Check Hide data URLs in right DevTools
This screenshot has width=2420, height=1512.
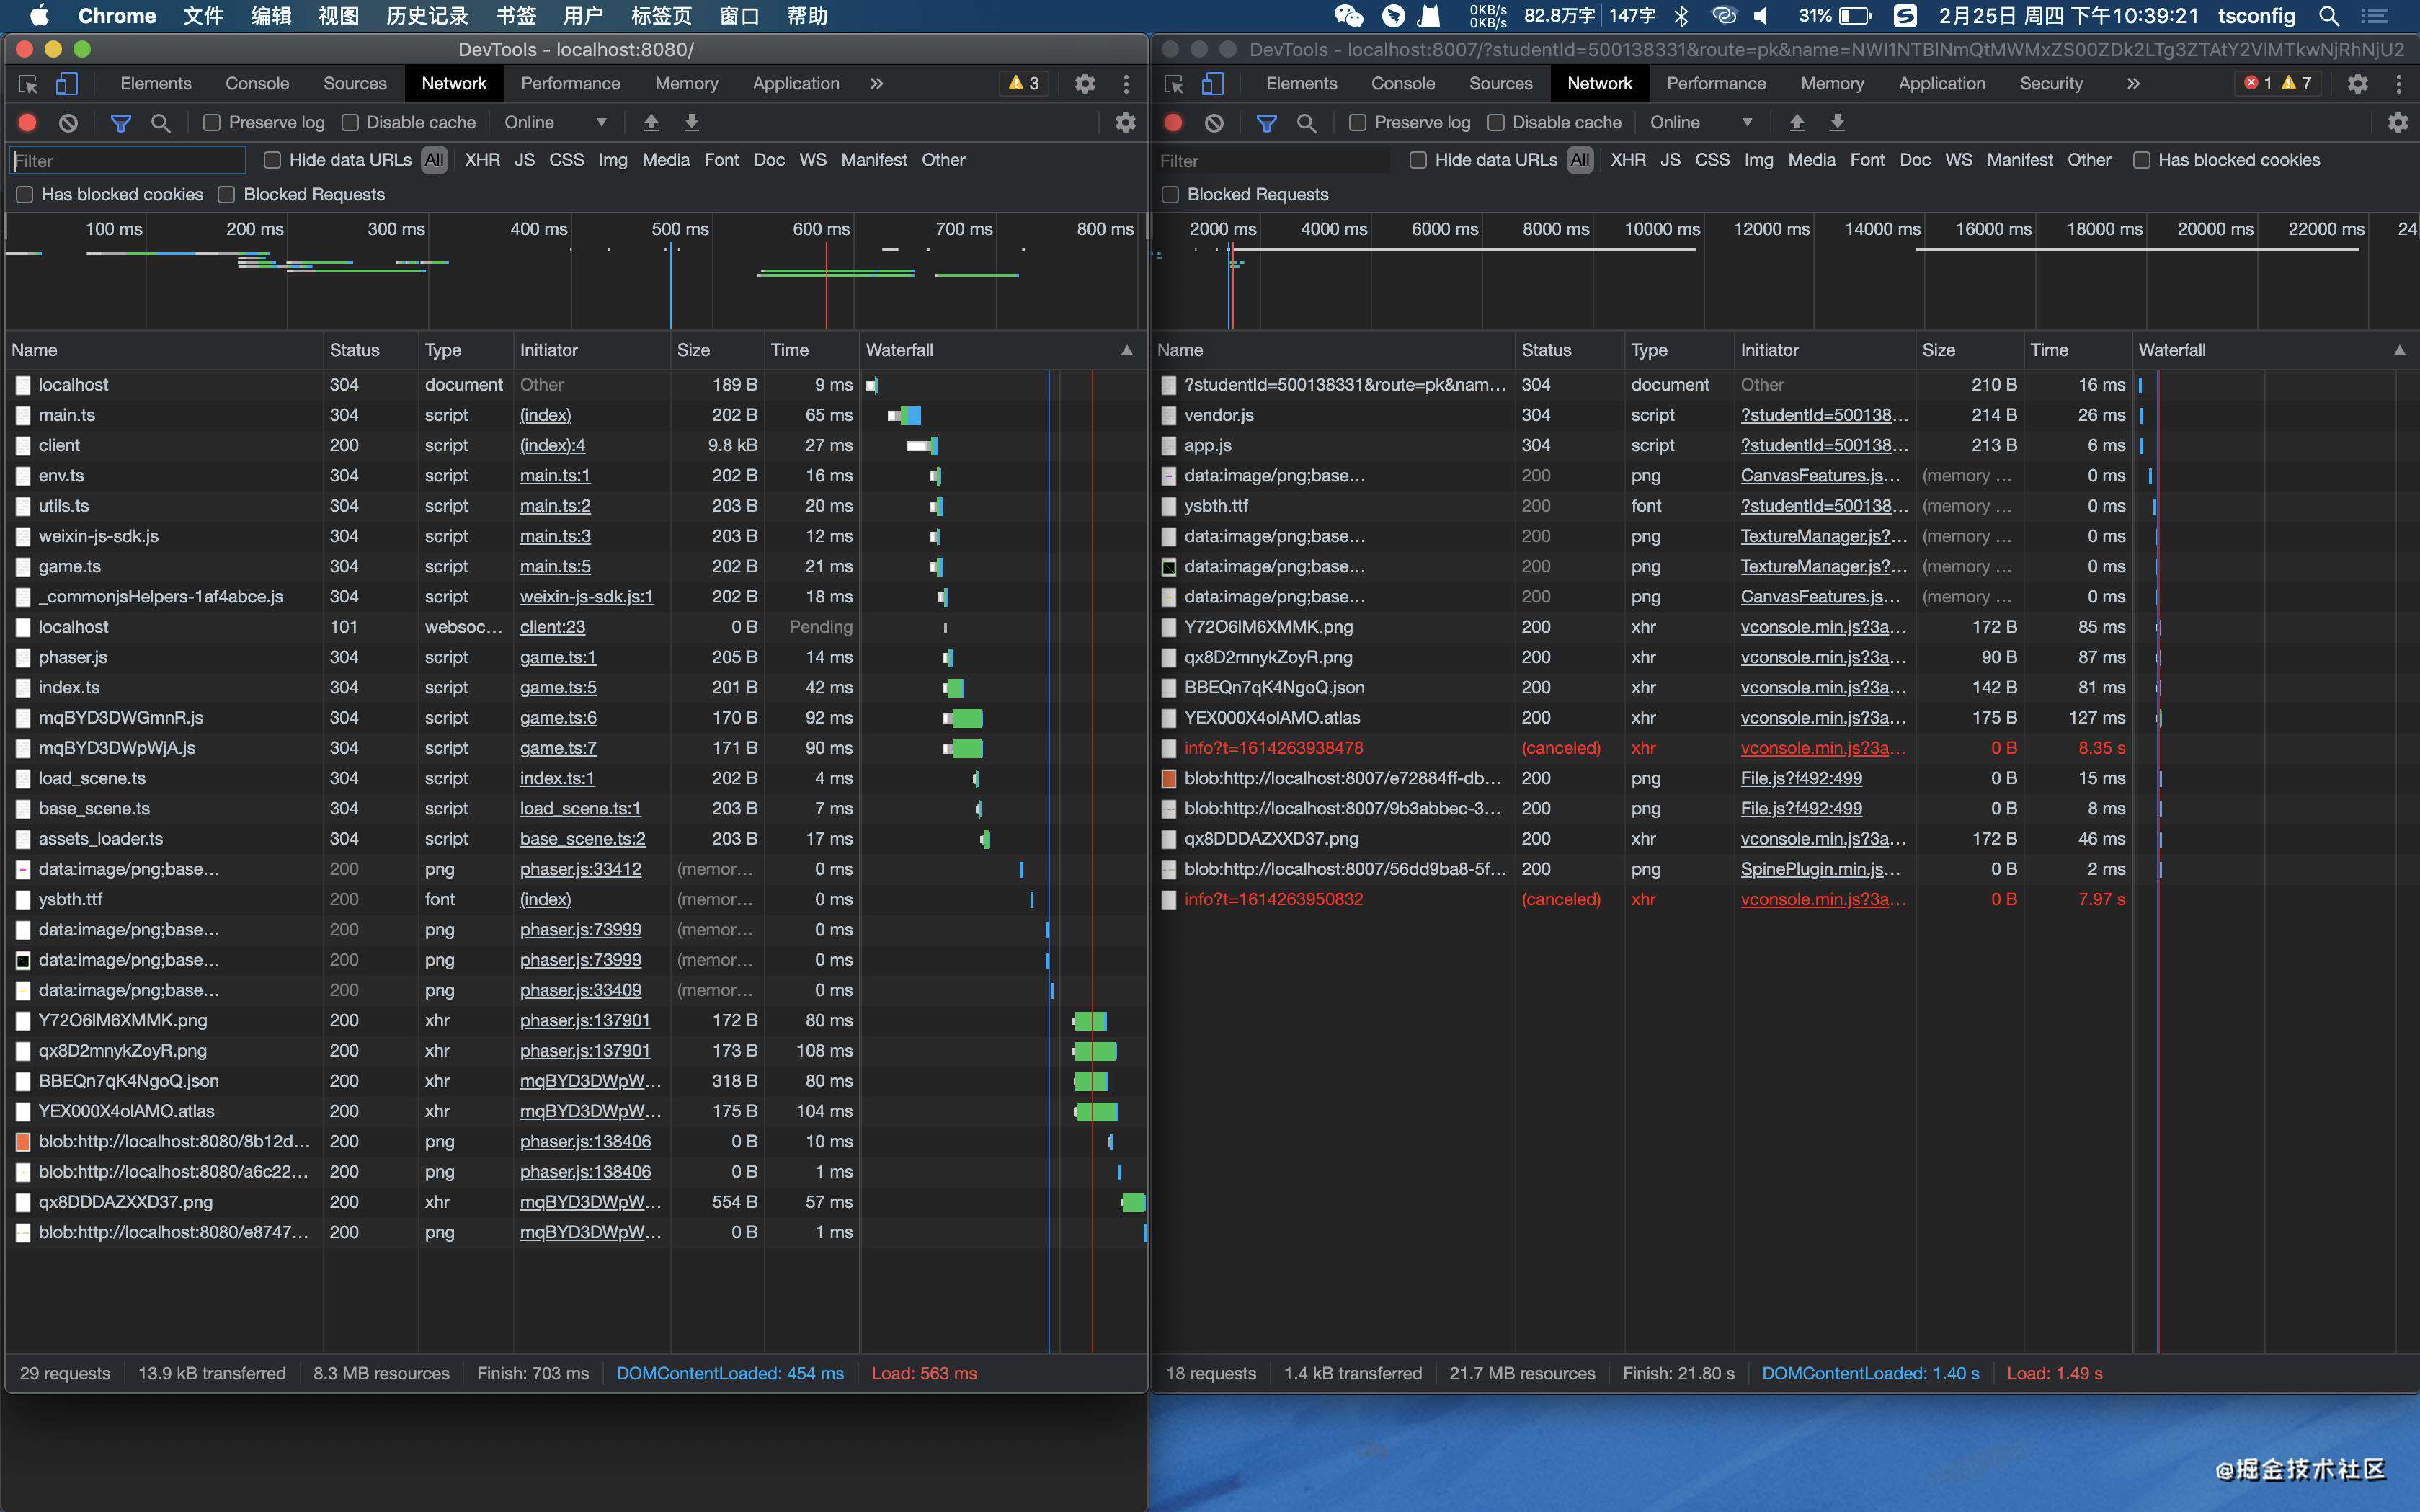tap(1418, 160)
